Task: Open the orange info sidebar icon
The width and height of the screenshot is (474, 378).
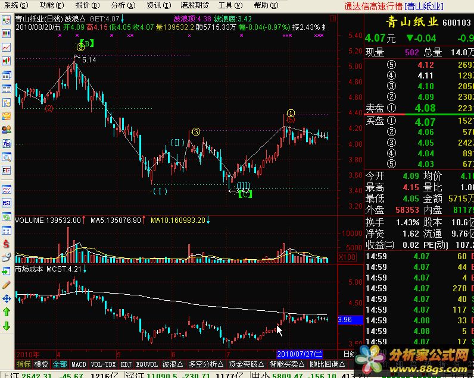Action: pyautogui.click(x=7, y=116)
